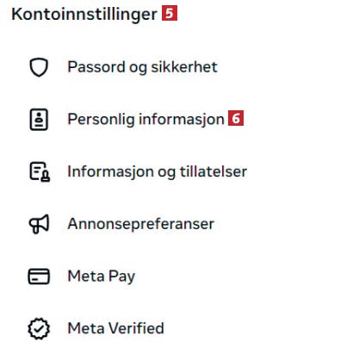Click the red number 6 badge
This screenshot has height=342, width=359.
tap(236, 118)
